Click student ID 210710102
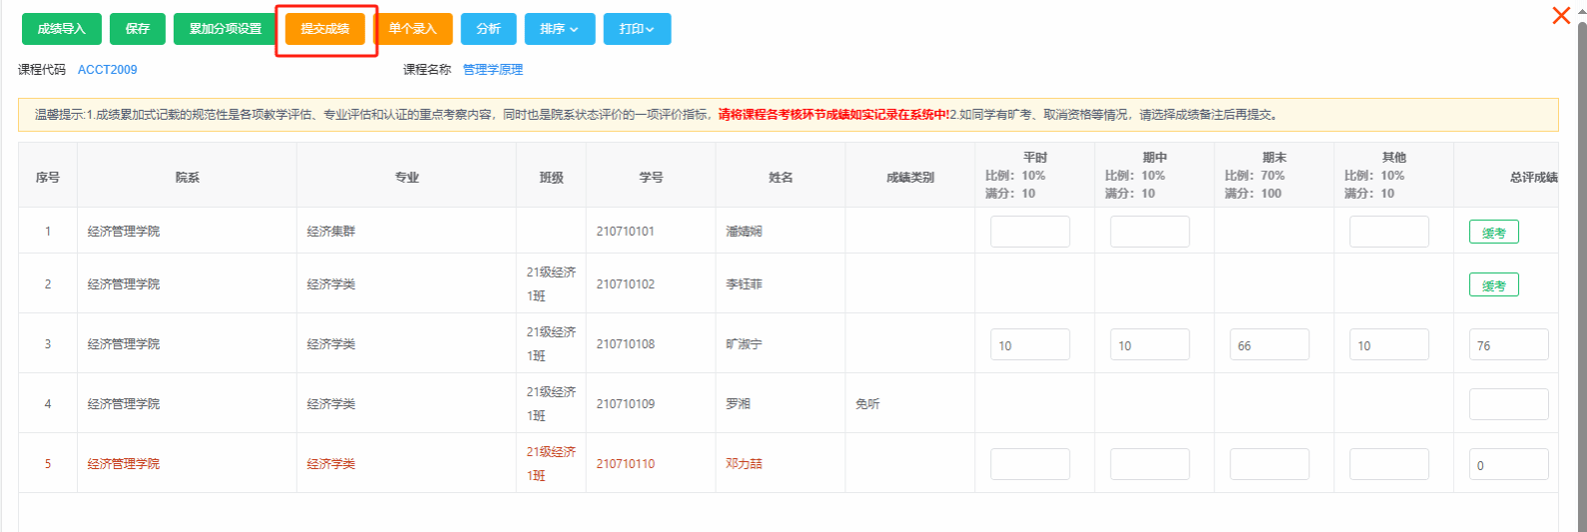The height and width of the screenshot is (532, 1587). [x=626, y=284]
